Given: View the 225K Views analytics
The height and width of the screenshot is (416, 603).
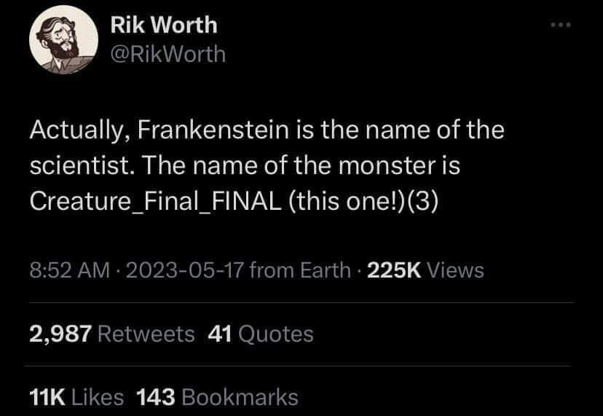Looking at the screenshot, I should (x=425, y=271).
